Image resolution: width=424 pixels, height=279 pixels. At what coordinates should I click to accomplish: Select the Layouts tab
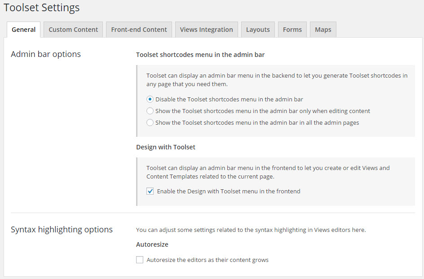(x=258, y=30)
